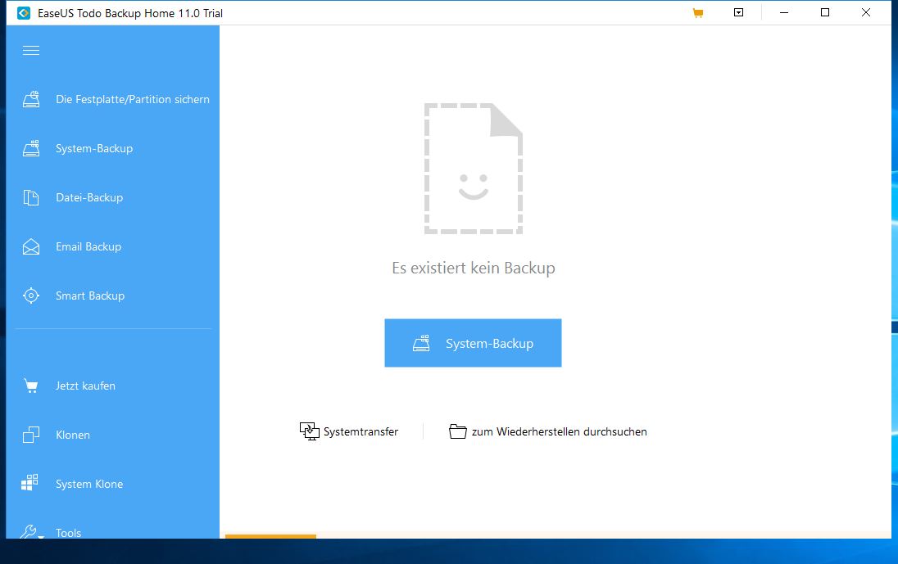Image resolution: width=898 pixels, height=564 pixels.
Task: Expand the Tools entry in the sidebar
Action: (68, 533)
